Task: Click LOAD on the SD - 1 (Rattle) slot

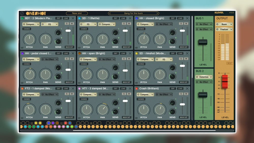Action: 123,18
